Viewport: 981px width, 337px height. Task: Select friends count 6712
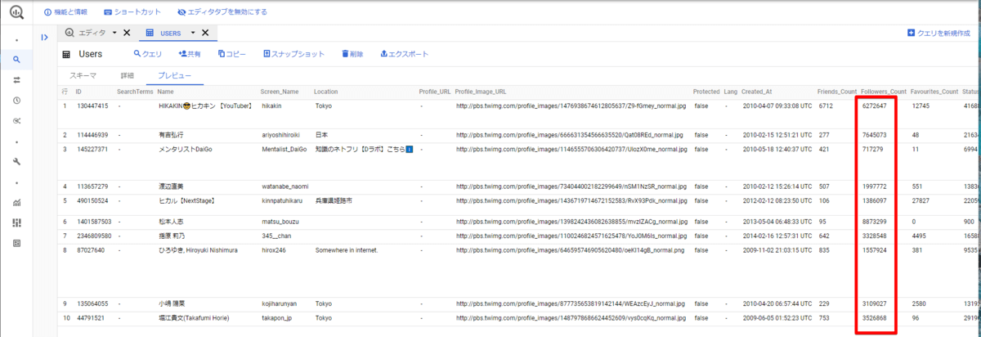pos(826,106)
